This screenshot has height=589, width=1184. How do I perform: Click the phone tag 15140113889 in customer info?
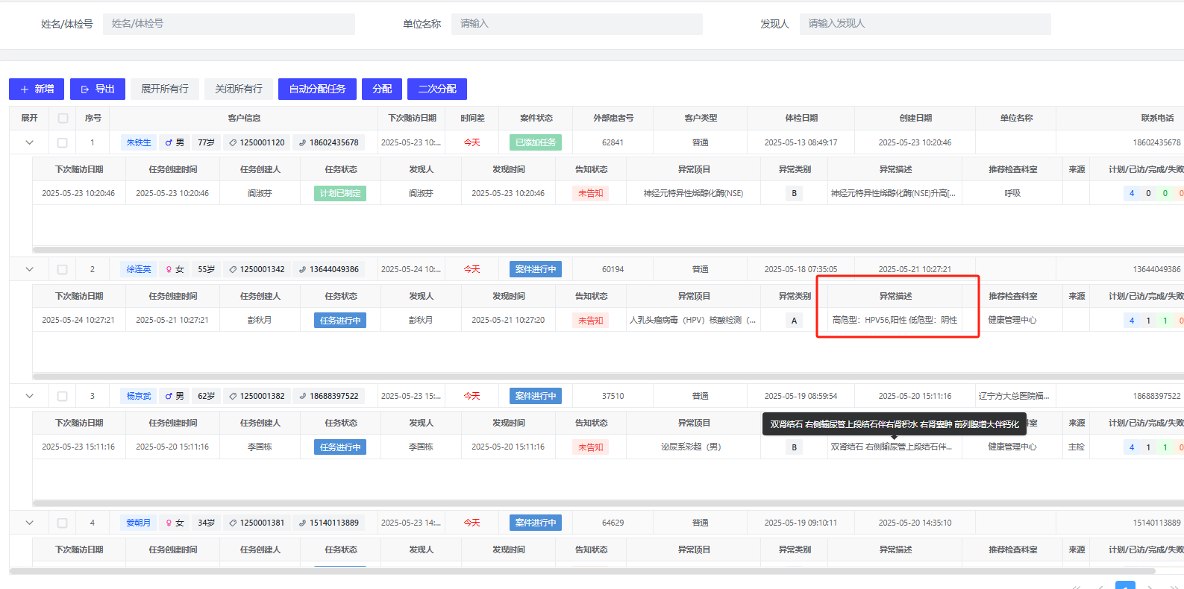pos(328,523)
